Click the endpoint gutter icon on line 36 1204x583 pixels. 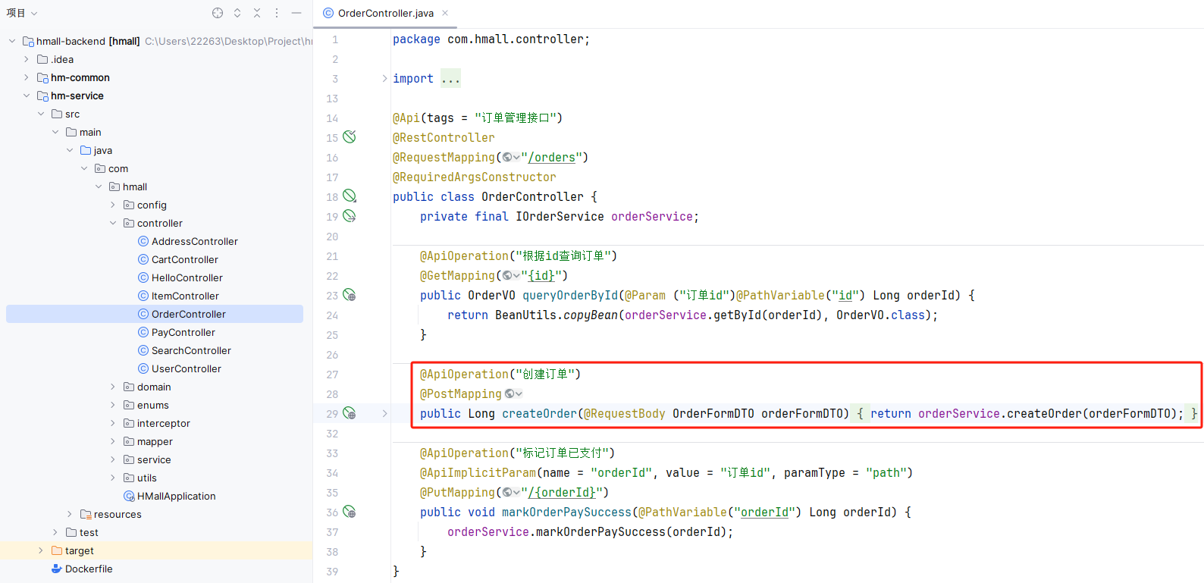(x=350, y=511)
